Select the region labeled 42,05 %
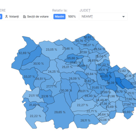 pyautogui.click(x=106, y=76)
